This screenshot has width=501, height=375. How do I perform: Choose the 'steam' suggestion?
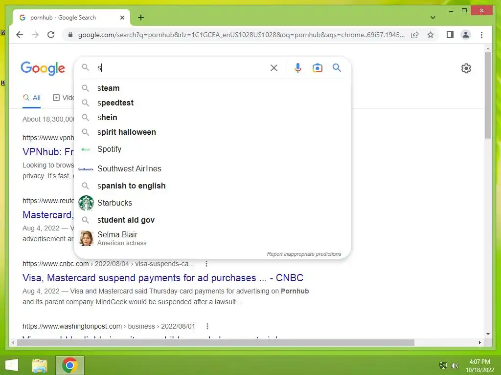212,88
